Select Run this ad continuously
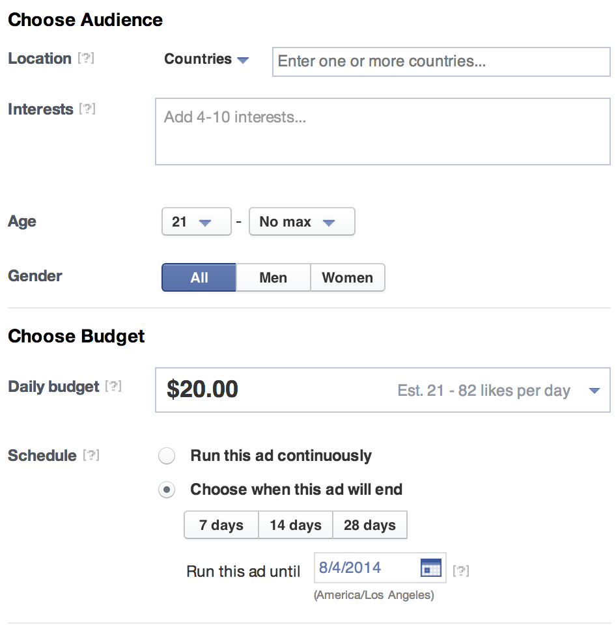 click(x=167, y=456)
